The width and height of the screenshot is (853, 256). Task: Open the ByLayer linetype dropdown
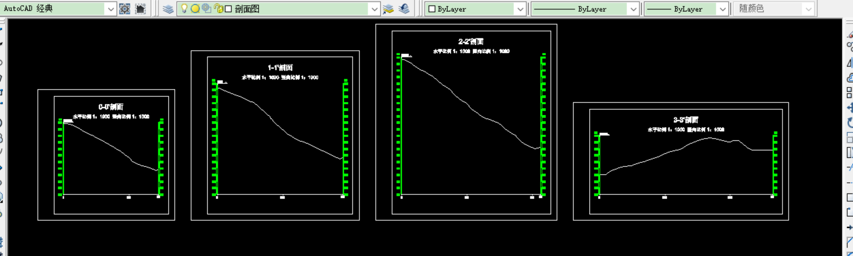(633, 9)
